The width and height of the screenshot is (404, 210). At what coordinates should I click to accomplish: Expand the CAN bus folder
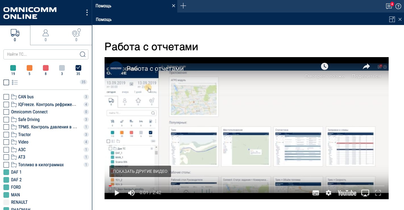pyautogui.click(x=14, y=97)
